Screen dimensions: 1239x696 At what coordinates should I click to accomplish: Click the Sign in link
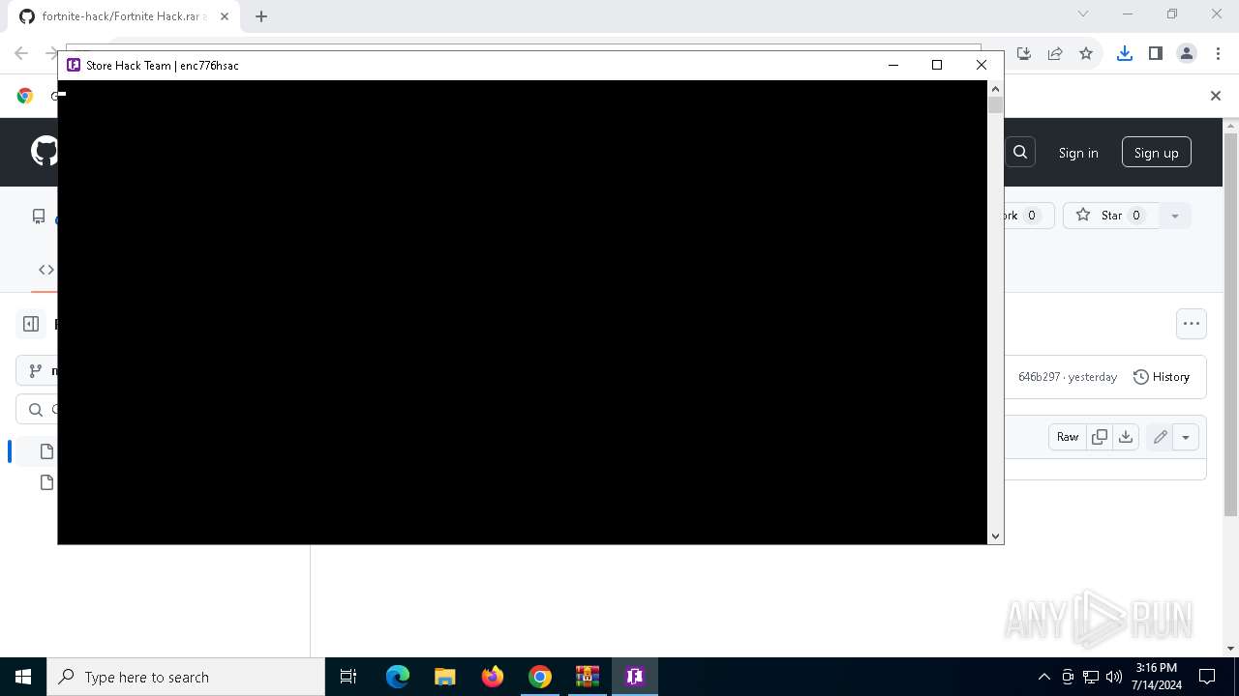click(1078, 153)
